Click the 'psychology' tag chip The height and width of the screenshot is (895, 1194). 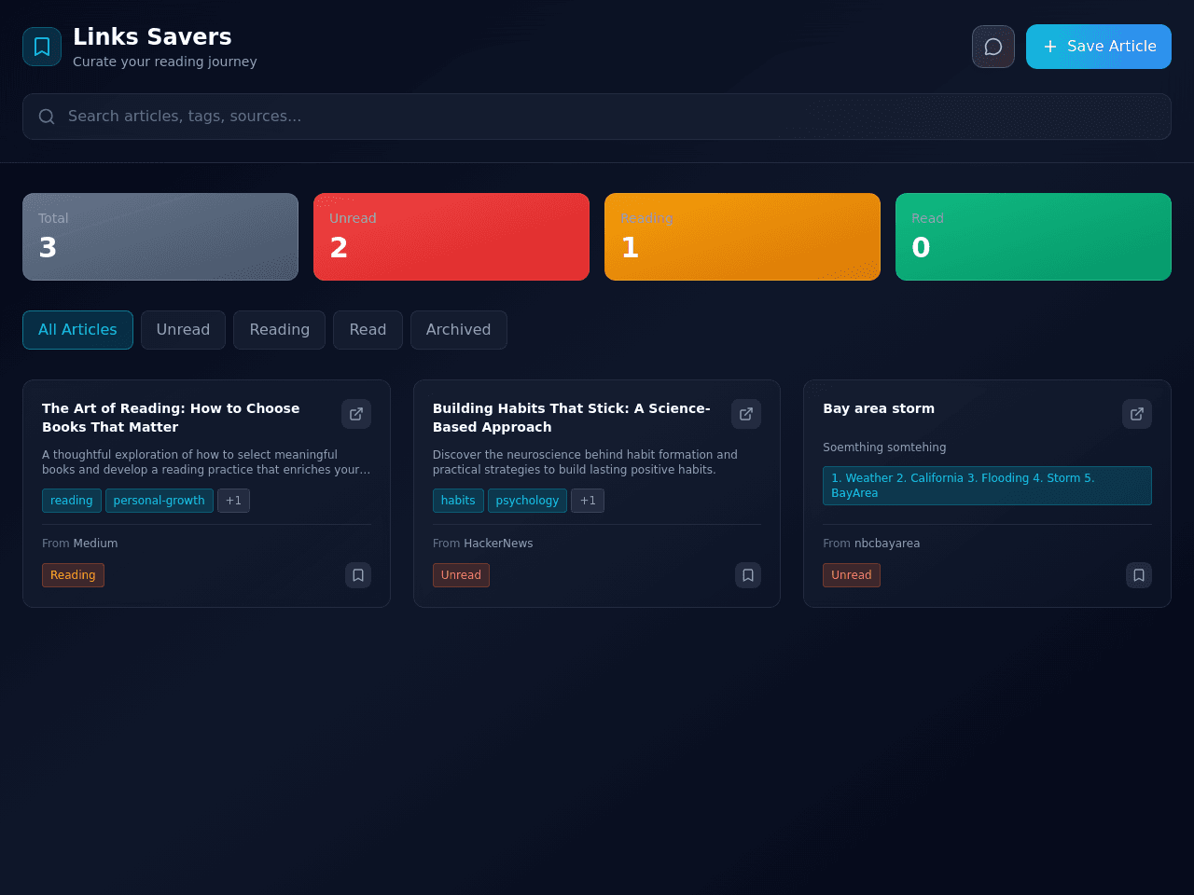click(527, 501)
